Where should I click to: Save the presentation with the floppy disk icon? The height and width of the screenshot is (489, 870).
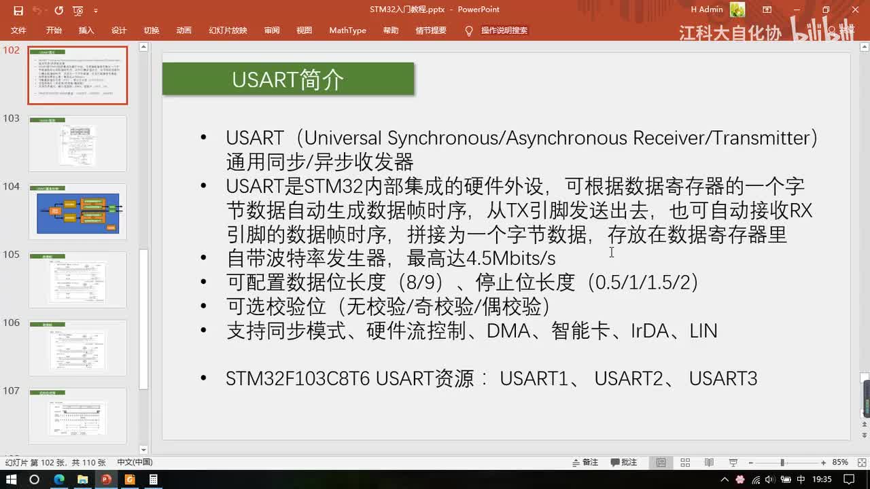[18, 10]
